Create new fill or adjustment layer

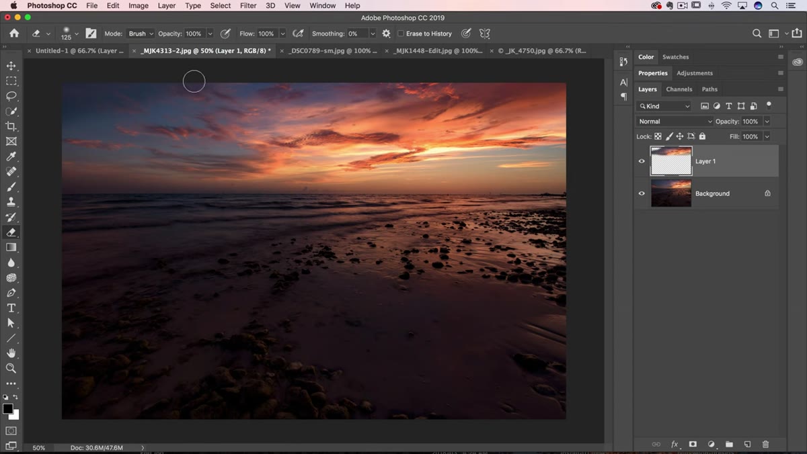pyautogui.click(x=711, y=445)
